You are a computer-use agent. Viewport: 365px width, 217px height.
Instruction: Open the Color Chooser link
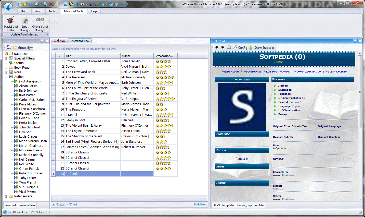[x=337, y=72]
